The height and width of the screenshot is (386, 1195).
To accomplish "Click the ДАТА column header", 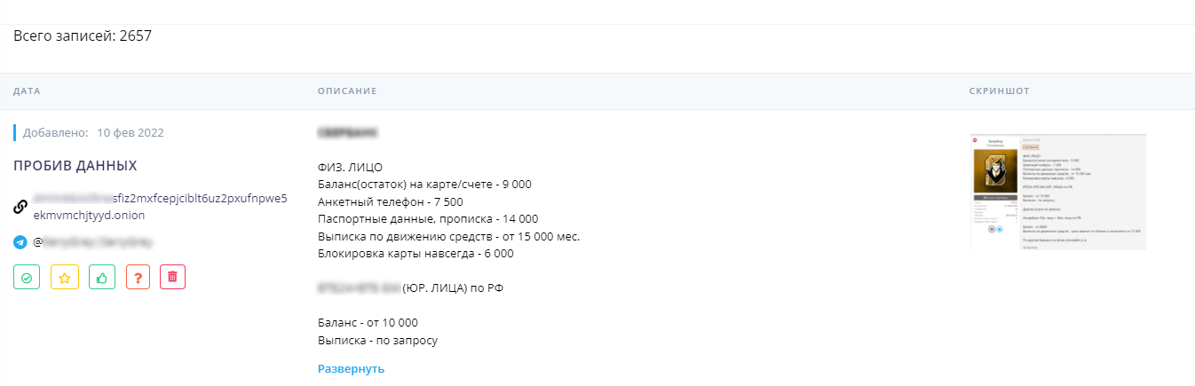I will click(x=27, y=91).
